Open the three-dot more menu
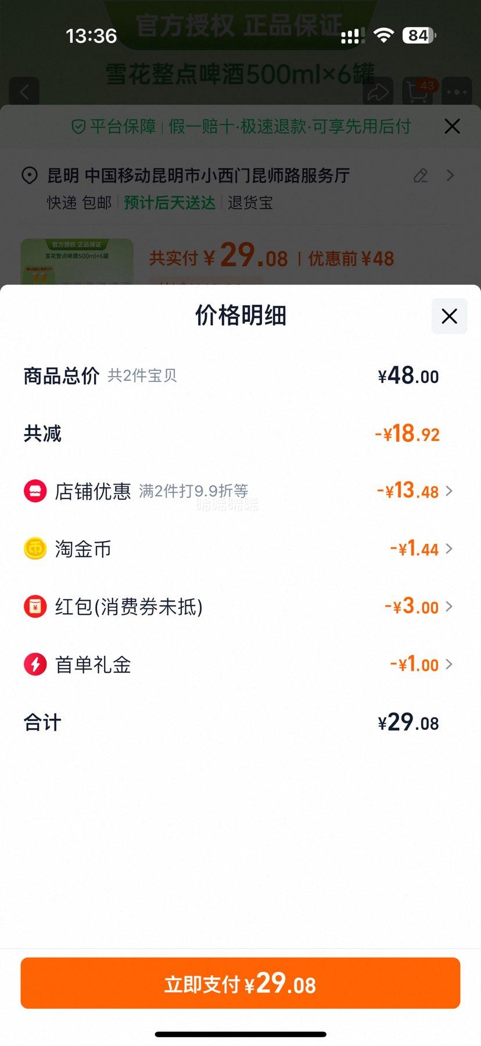 pos(457,92)
